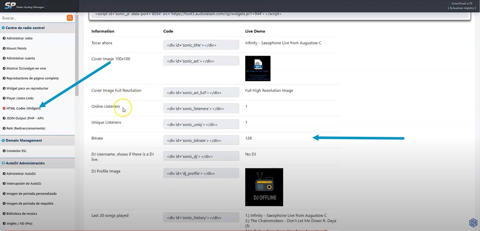Open Imagen de portada personalizada
480x231 pixels.
(x=32, y=194)
